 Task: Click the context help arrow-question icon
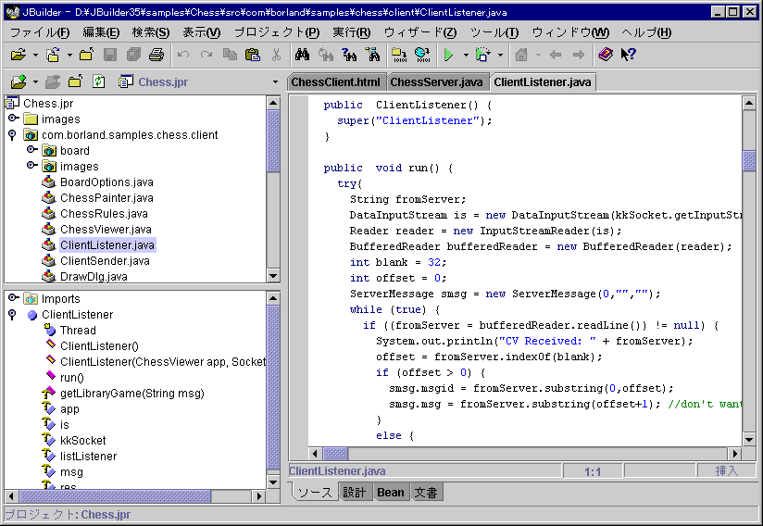[x=629, y=56]
